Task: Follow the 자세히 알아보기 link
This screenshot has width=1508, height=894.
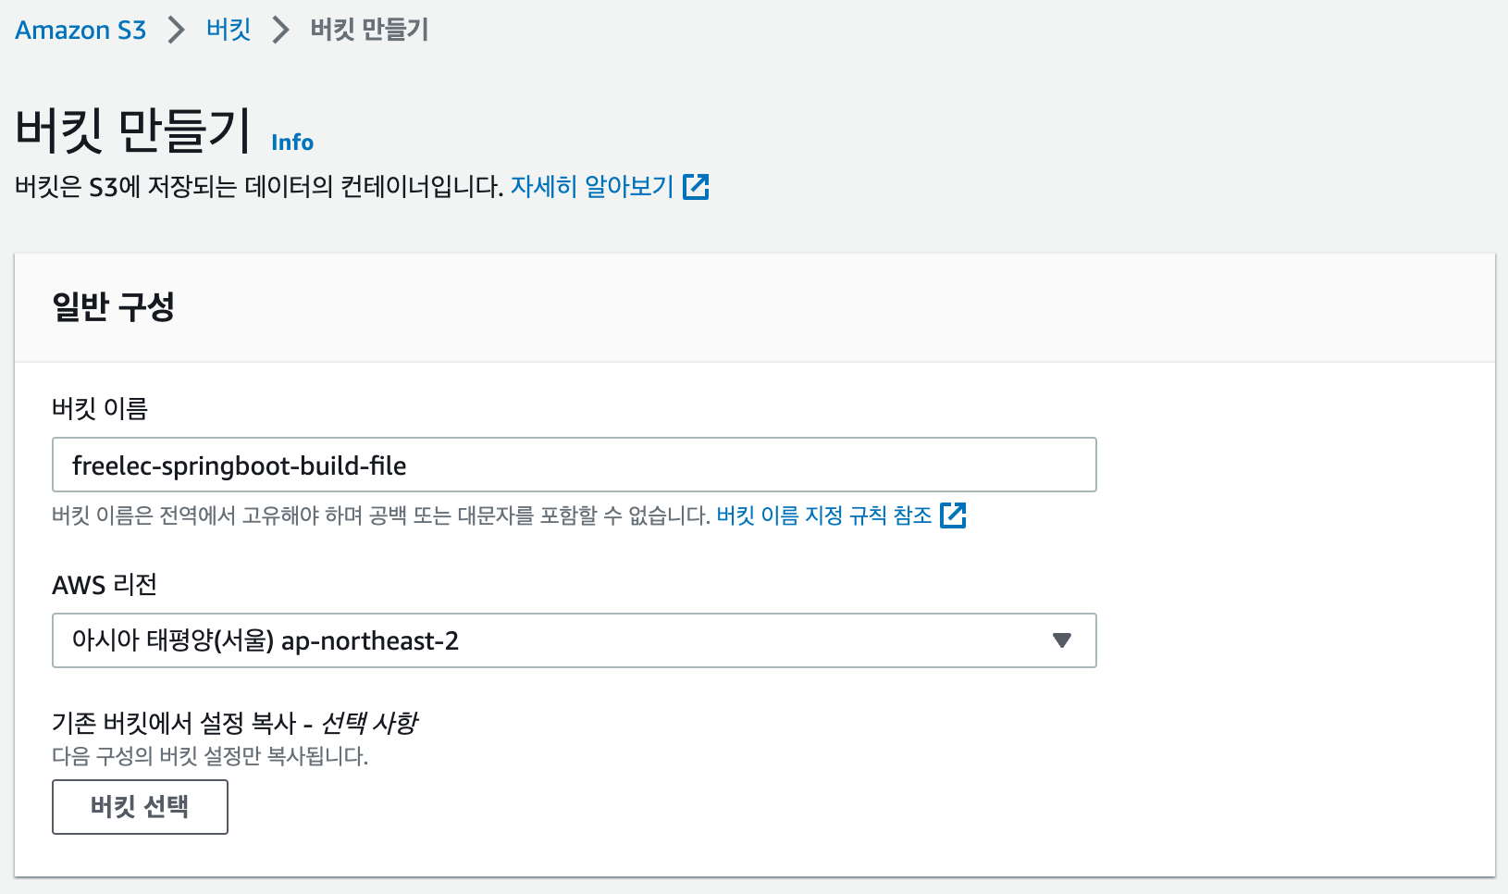Action: point(592,187)
